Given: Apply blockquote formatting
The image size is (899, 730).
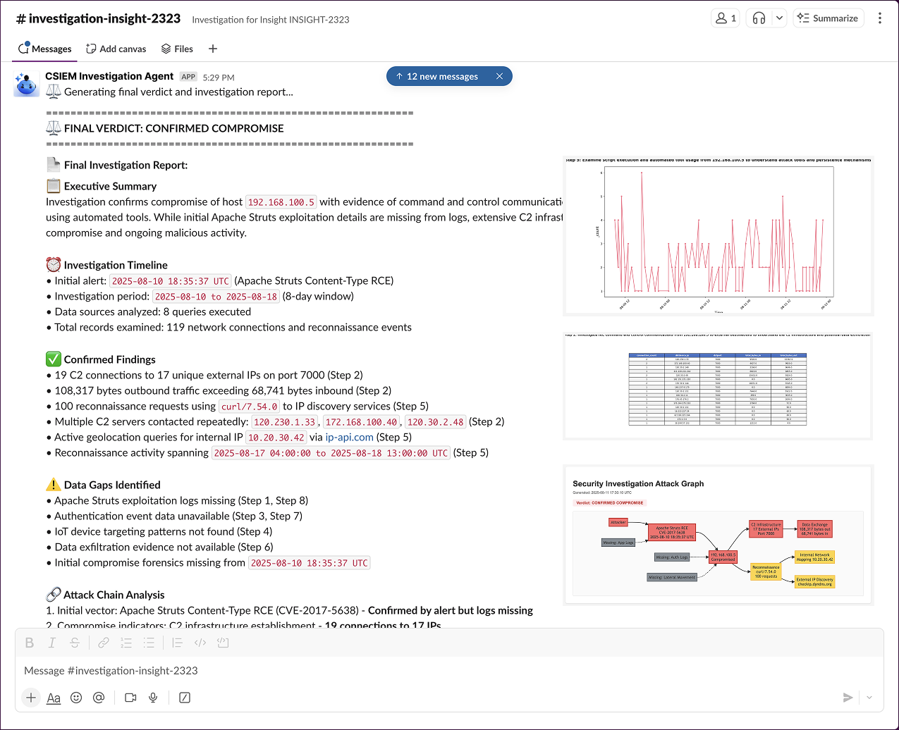Looking at the screenshot, I should pos(177,643).
